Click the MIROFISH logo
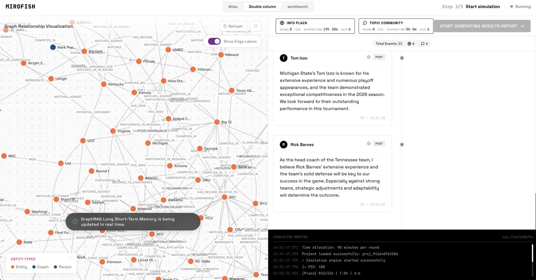 [x=21, y=7]
